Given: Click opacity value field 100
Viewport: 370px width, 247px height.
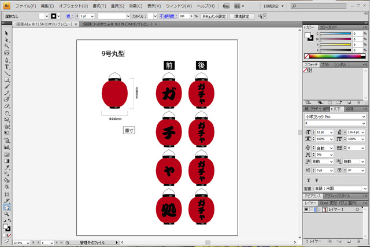Looking at the screenshot, I should [184, 16].
